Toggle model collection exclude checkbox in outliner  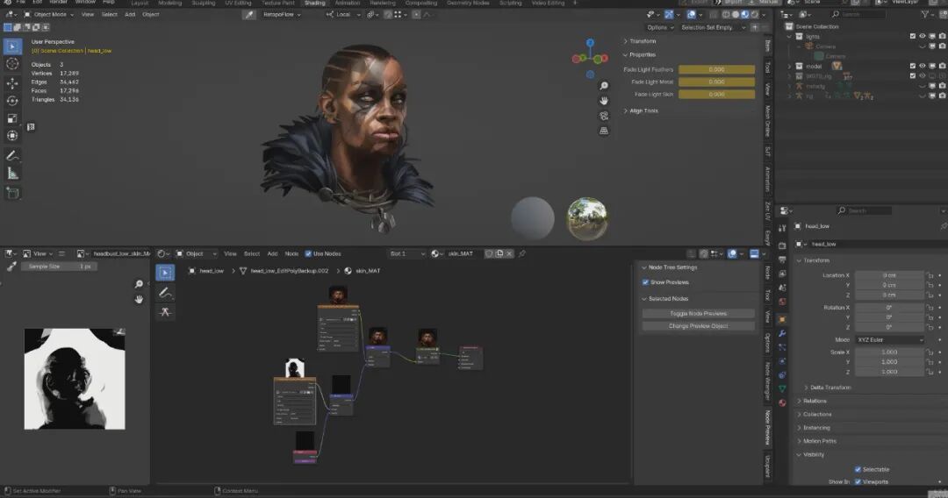(x=912, y=66)
